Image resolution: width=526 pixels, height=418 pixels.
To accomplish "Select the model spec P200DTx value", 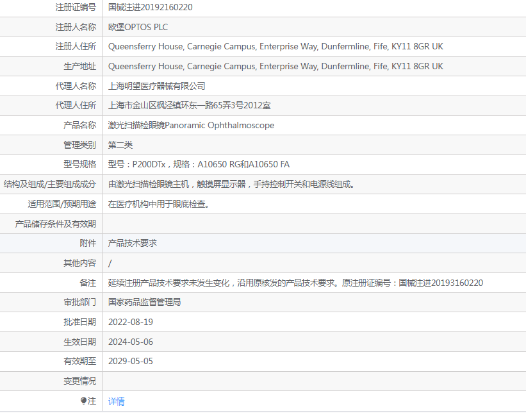I will (199, 165).
